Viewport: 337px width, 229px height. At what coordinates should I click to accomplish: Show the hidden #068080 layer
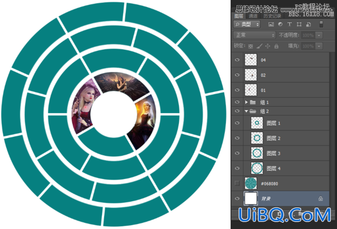coord(237,183)
